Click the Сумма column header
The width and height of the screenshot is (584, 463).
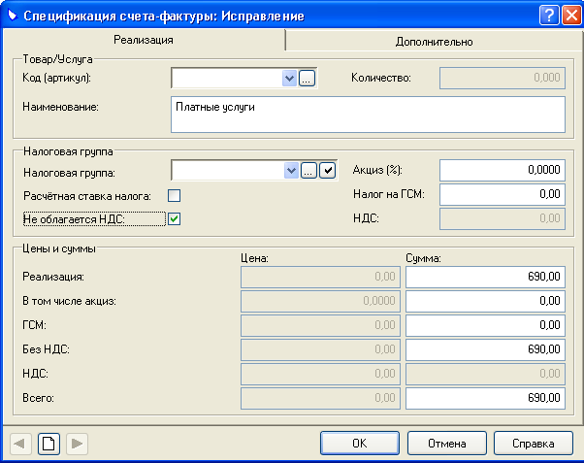(423, 258)
